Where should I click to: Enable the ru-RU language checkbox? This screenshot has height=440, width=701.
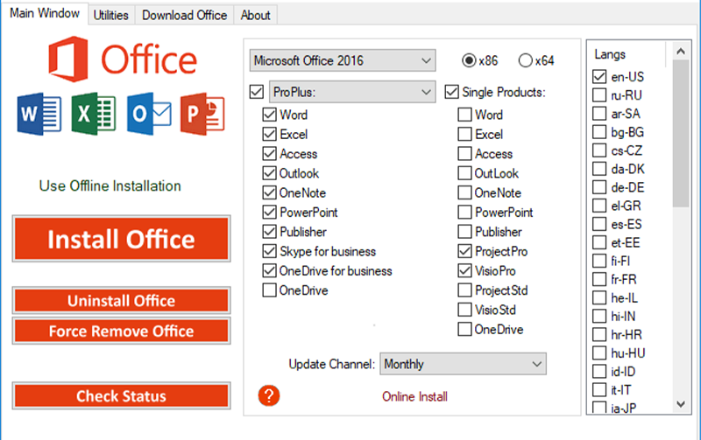(599, 97)
